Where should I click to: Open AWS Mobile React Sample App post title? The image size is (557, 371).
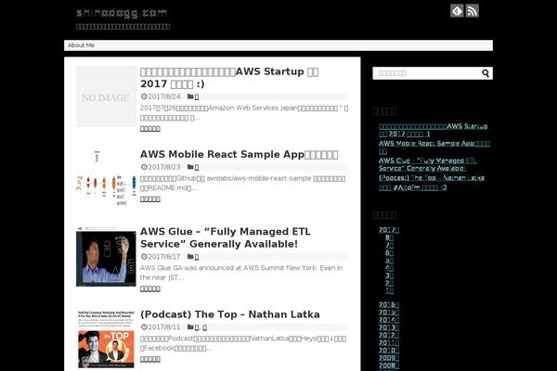coord(239,155)
